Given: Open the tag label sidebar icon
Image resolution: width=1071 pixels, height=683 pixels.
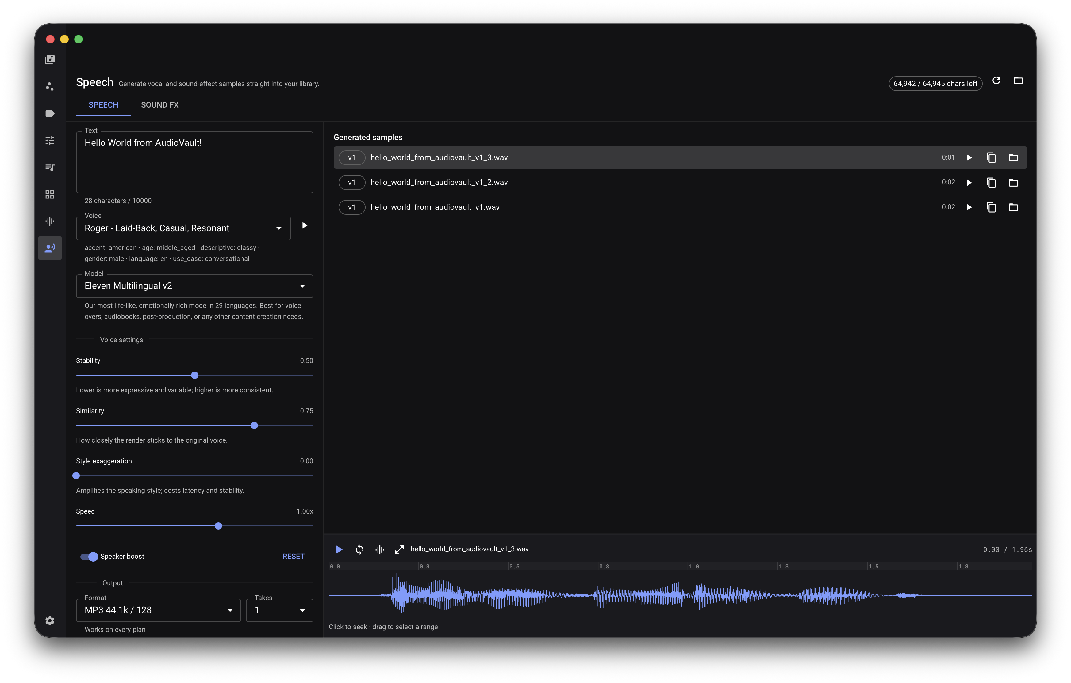Looking at the screenshot, I should point(50,113).
